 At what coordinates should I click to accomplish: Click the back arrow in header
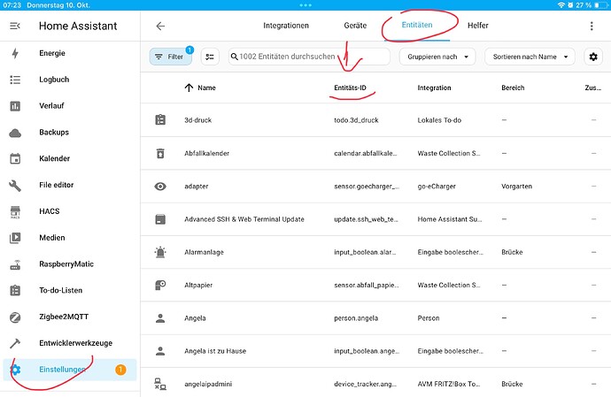160,27
